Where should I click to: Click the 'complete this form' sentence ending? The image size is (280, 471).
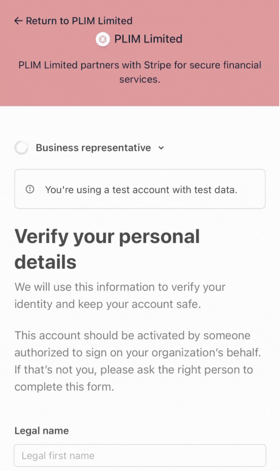64,387
